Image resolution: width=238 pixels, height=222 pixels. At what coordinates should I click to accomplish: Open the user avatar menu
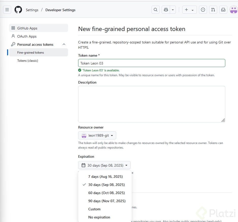(233, 10)
